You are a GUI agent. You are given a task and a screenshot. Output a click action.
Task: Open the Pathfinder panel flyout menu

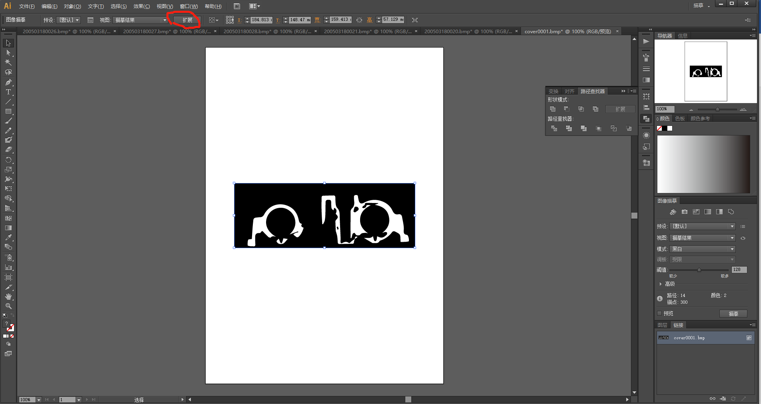(633, 91)
